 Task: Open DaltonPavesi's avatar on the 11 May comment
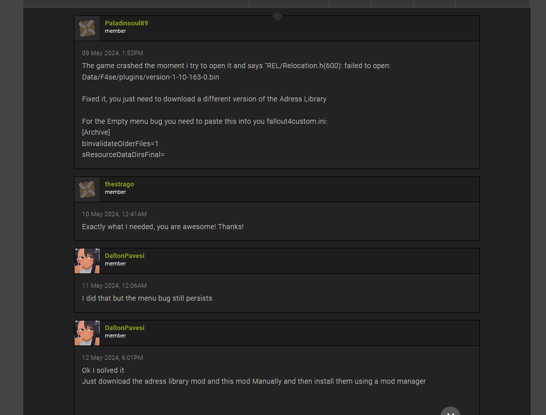pyautogui.click(x=87, y=261)
